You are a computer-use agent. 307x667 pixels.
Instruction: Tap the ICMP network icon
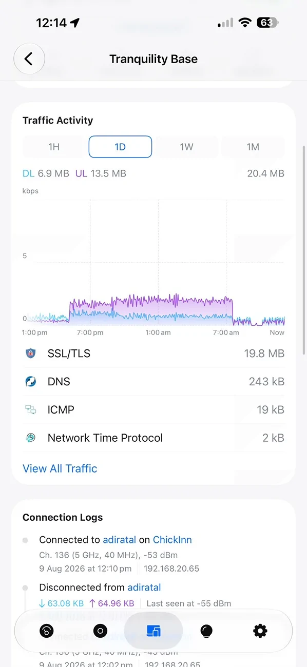coord(31,409)
